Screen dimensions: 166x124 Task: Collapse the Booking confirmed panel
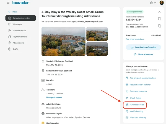pos(159,12)
